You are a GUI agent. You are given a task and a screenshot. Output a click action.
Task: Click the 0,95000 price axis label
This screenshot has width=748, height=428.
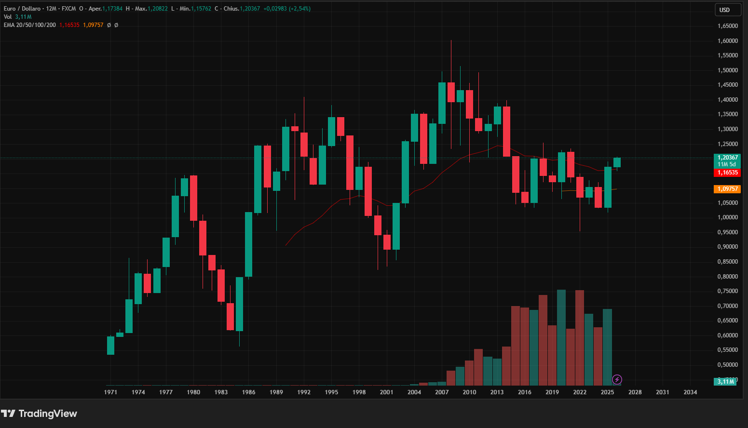[x=728, y=232]
